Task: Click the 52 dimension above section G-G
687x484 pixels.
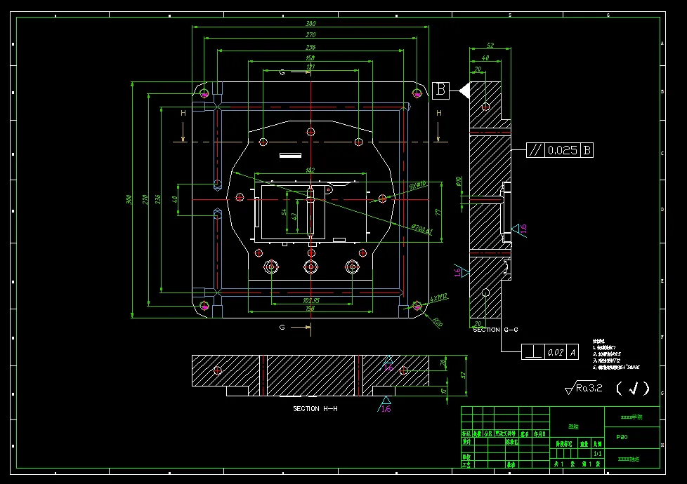Action: 490,46
